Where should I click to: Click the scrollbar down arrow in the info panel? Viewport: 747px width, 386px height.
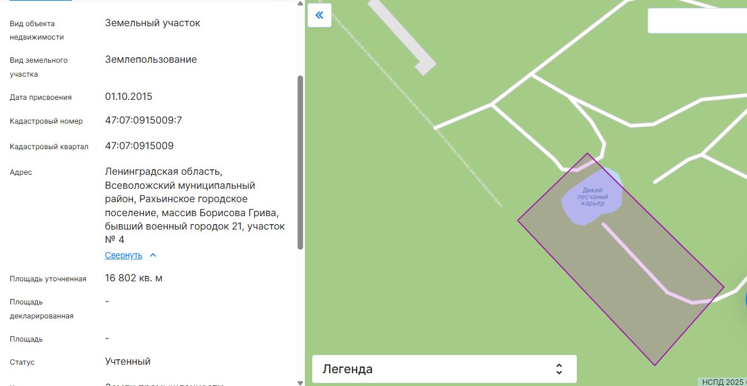point(300,382)
